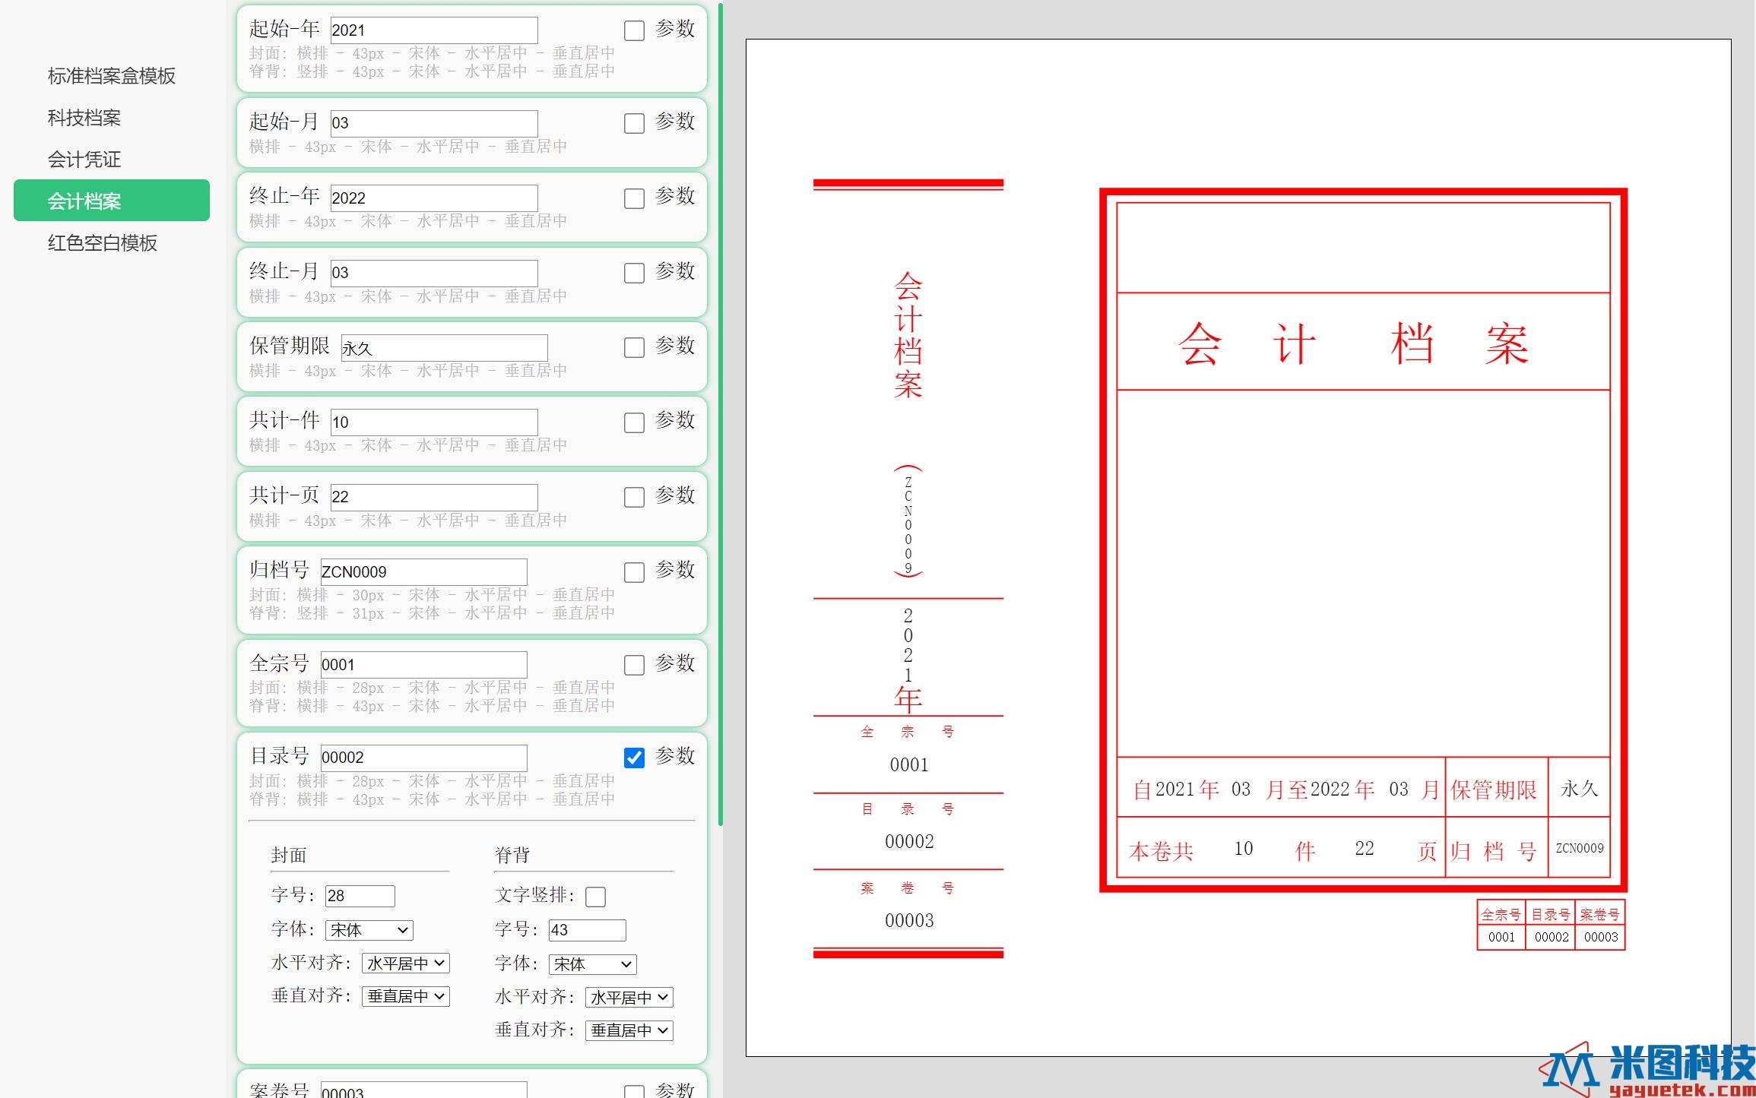Select the active 会计档案 sidebar item
Image resolution: width=1756 pixels, height=1098 pixels.
[112, 201]
